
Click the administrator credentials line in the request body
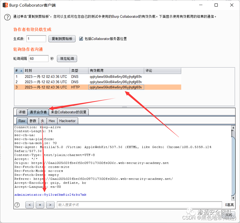pyautogui.click(x=50, y=195)
